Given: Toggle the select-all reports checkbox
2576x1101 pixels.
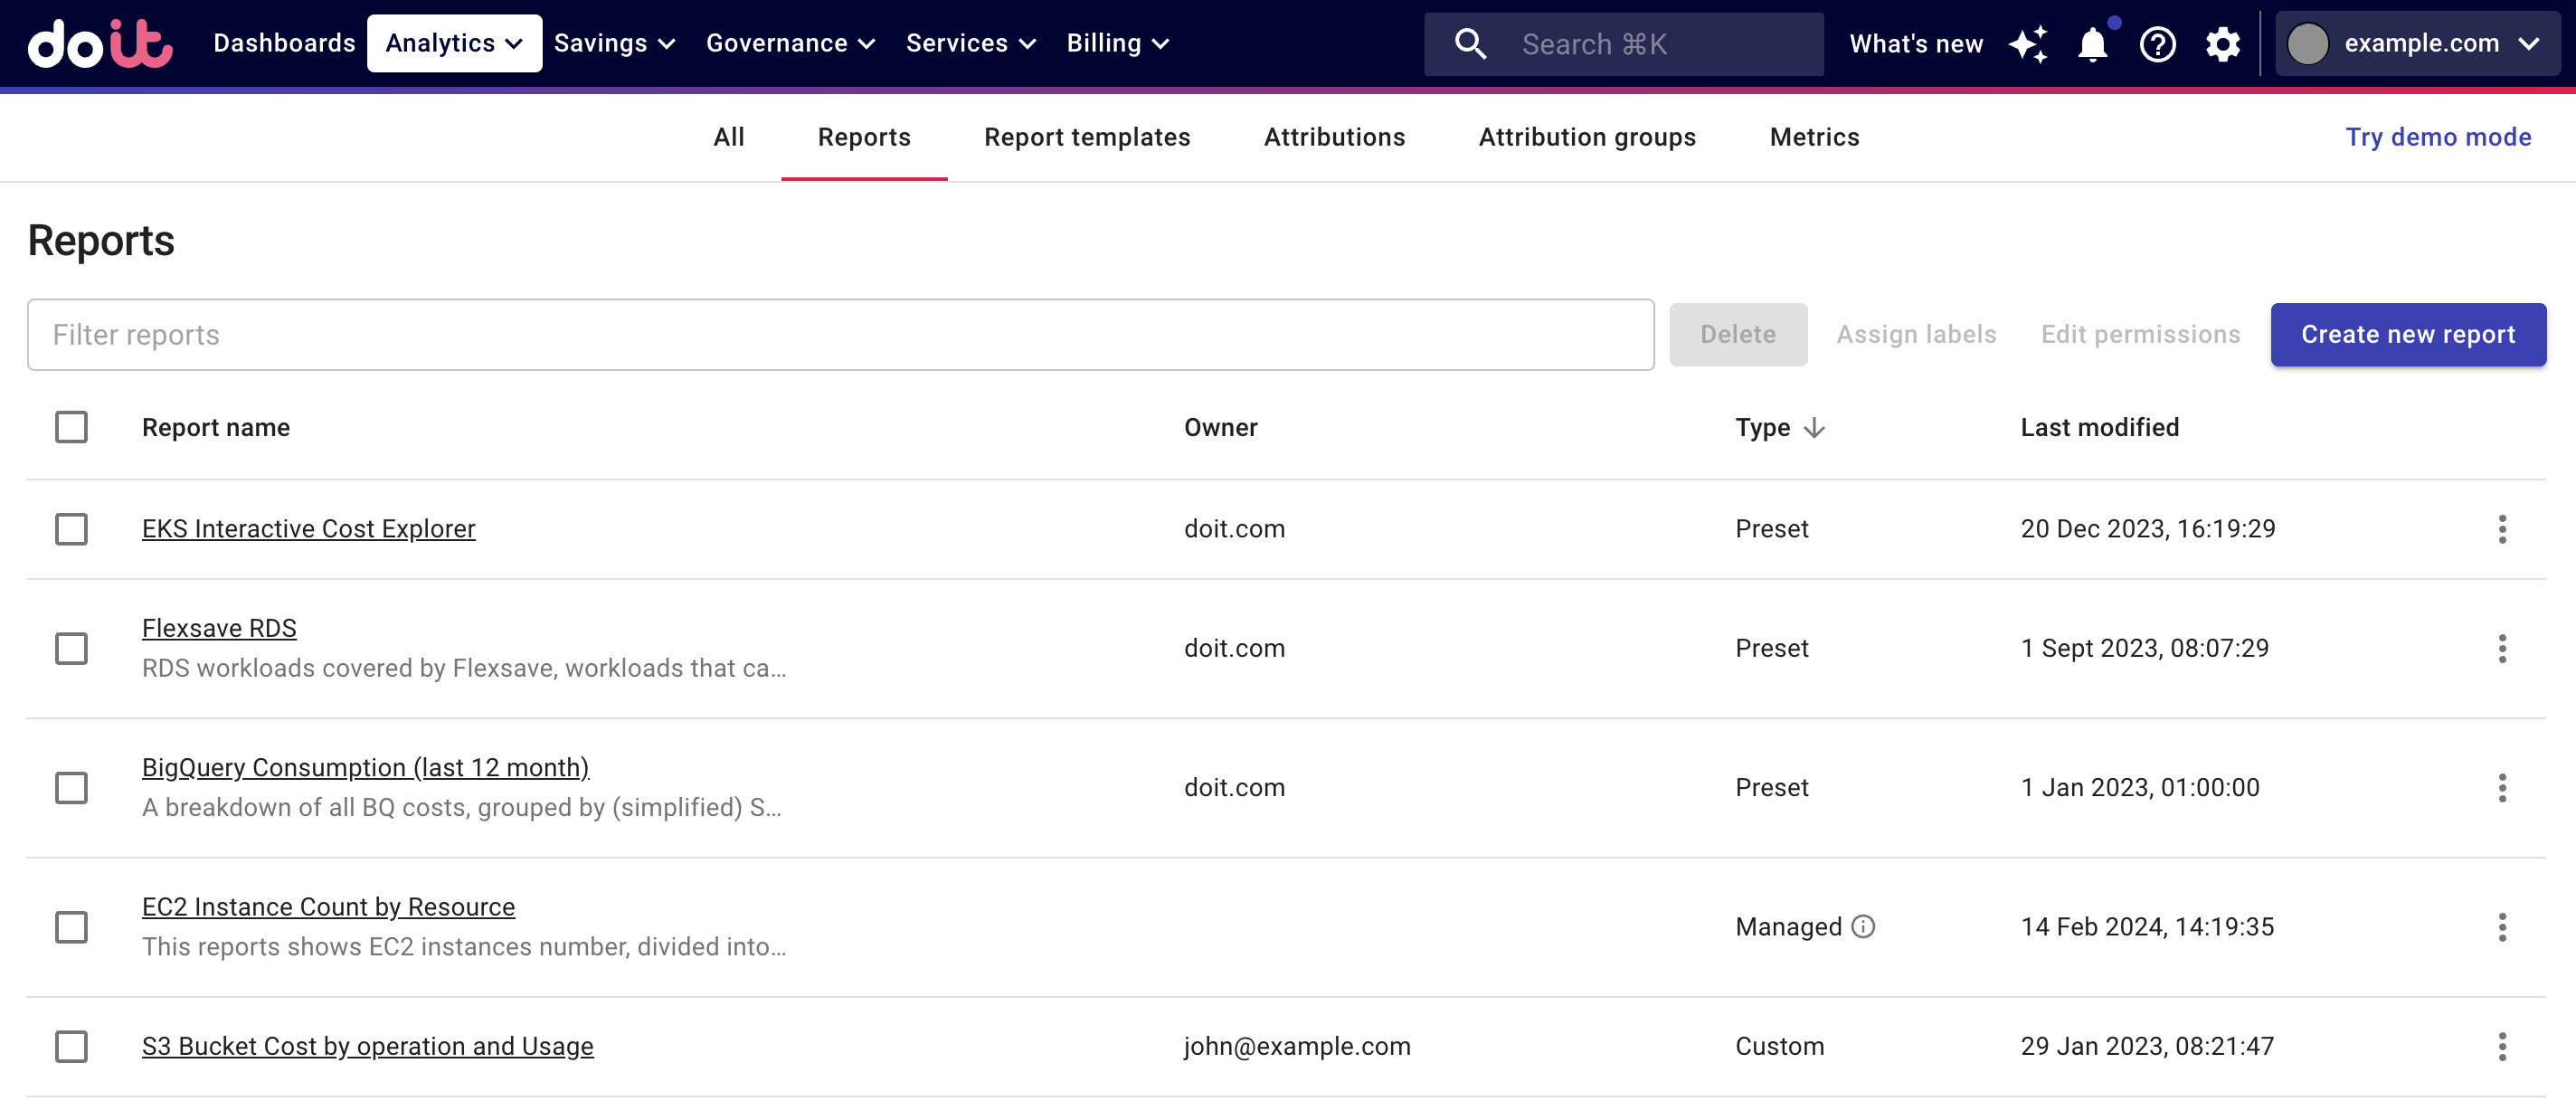Looking at the screenshot, I should click(x=71, y=427).
